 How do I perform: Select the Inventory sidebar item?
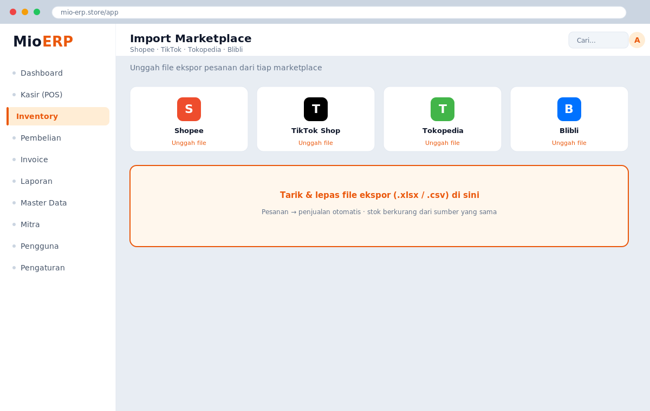click(x=58, y=116)
